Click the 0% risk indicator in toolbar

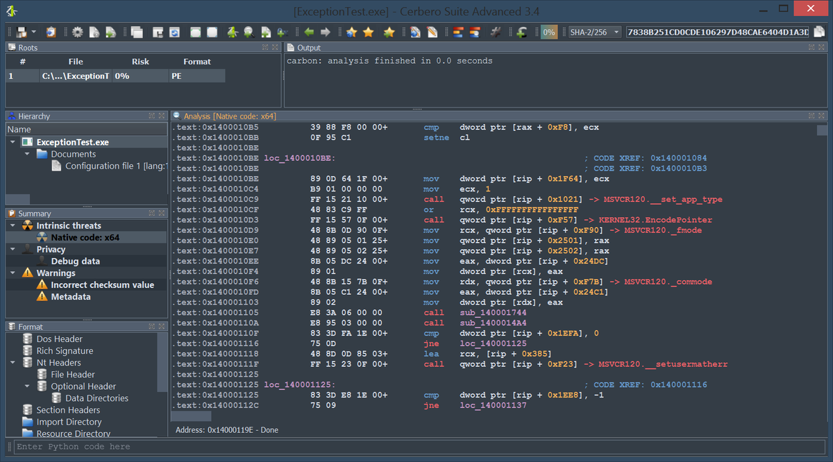[x=548, y=32]
